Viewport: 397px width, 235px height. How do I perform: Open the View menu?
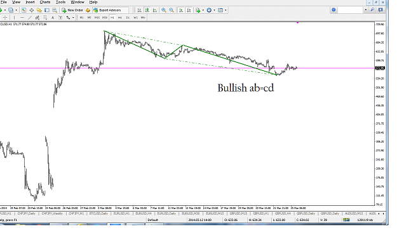(16, 2)
